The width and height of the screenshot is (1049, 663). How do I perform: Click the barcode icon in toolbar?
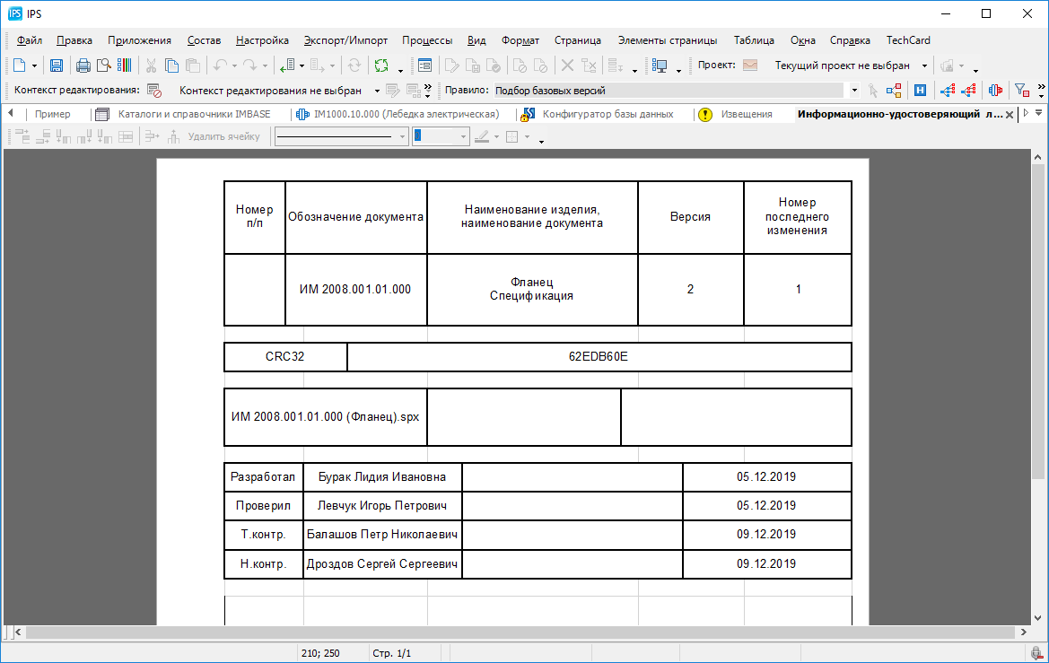pyautogui.click(x=124, y=65)
